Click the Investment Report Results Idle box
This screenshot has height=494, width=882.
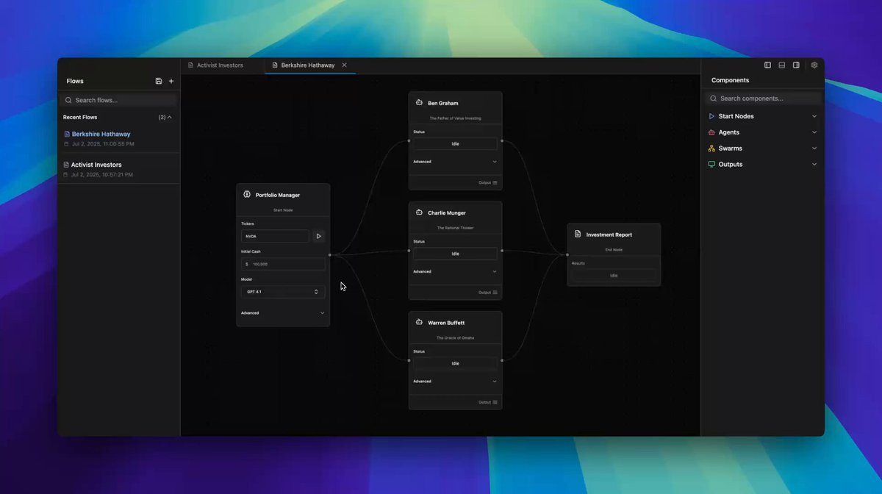coord(614,276)
